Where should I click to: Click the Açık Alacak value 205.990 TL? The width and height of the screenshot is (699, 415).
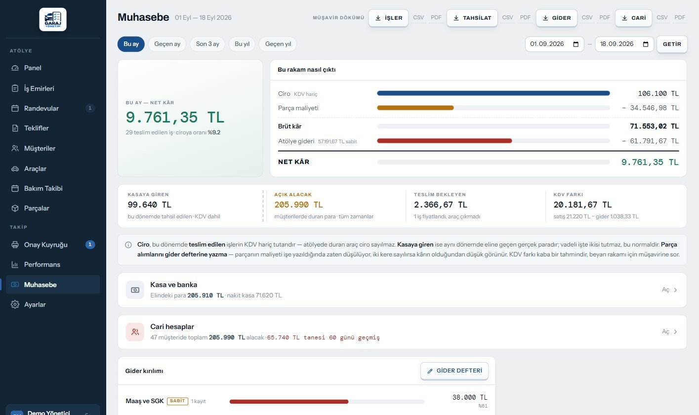click(x=298, y=205)
